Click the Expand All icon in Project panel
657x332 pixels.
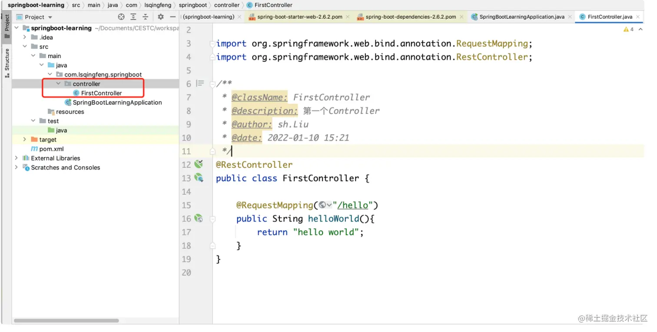click(133, 17)
